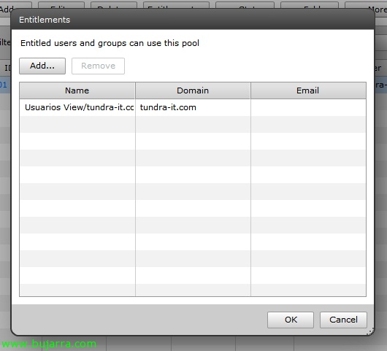Sort by the Domain column header

(193, 90)
